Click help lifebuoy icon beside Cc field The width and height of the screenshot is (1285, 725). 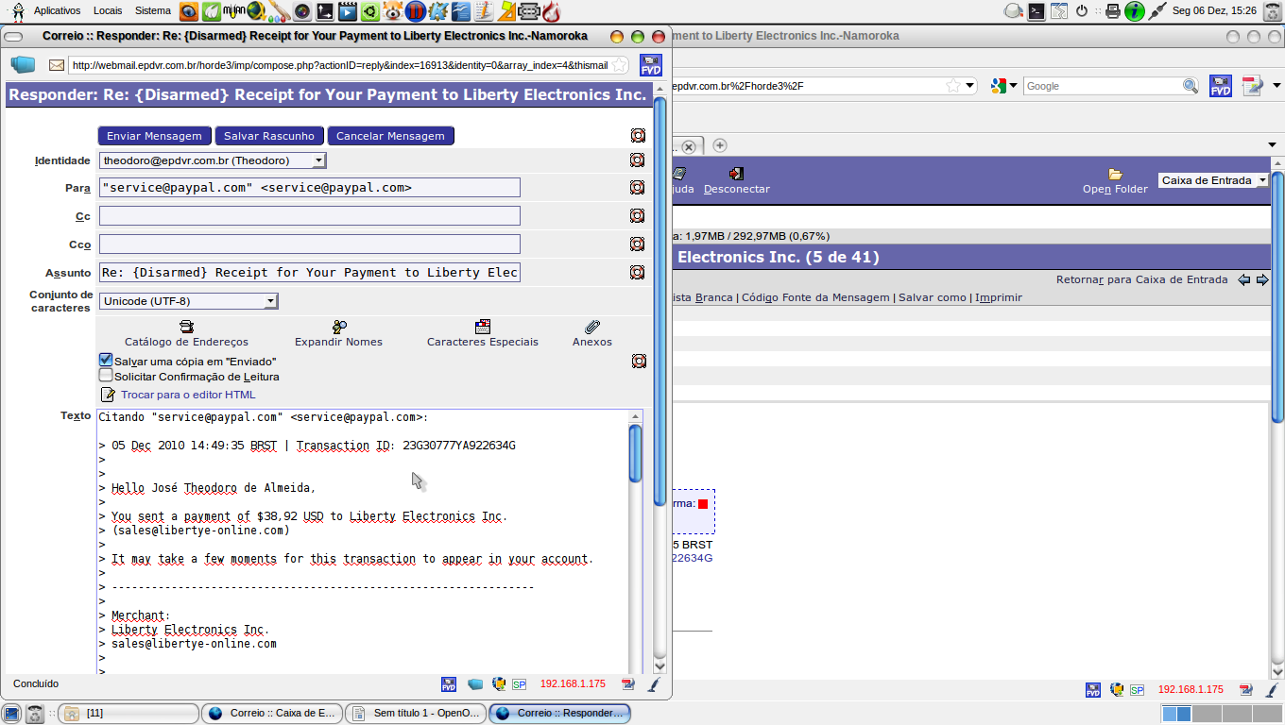638,216
